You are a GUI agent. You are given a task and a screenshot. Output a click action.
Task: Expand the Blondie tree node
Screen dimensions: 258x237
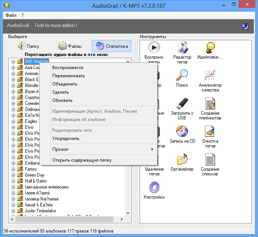pyautogui.click(x=13, y=85)
